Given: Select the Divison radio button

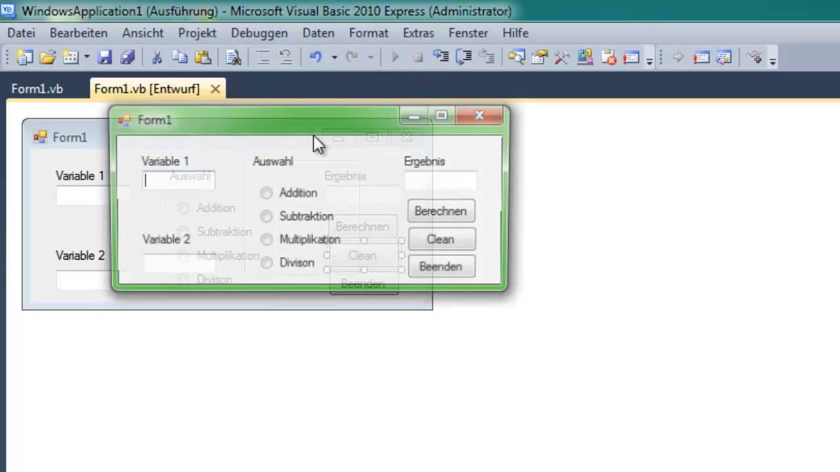Looking at the screenshot, I should [266, 262].
